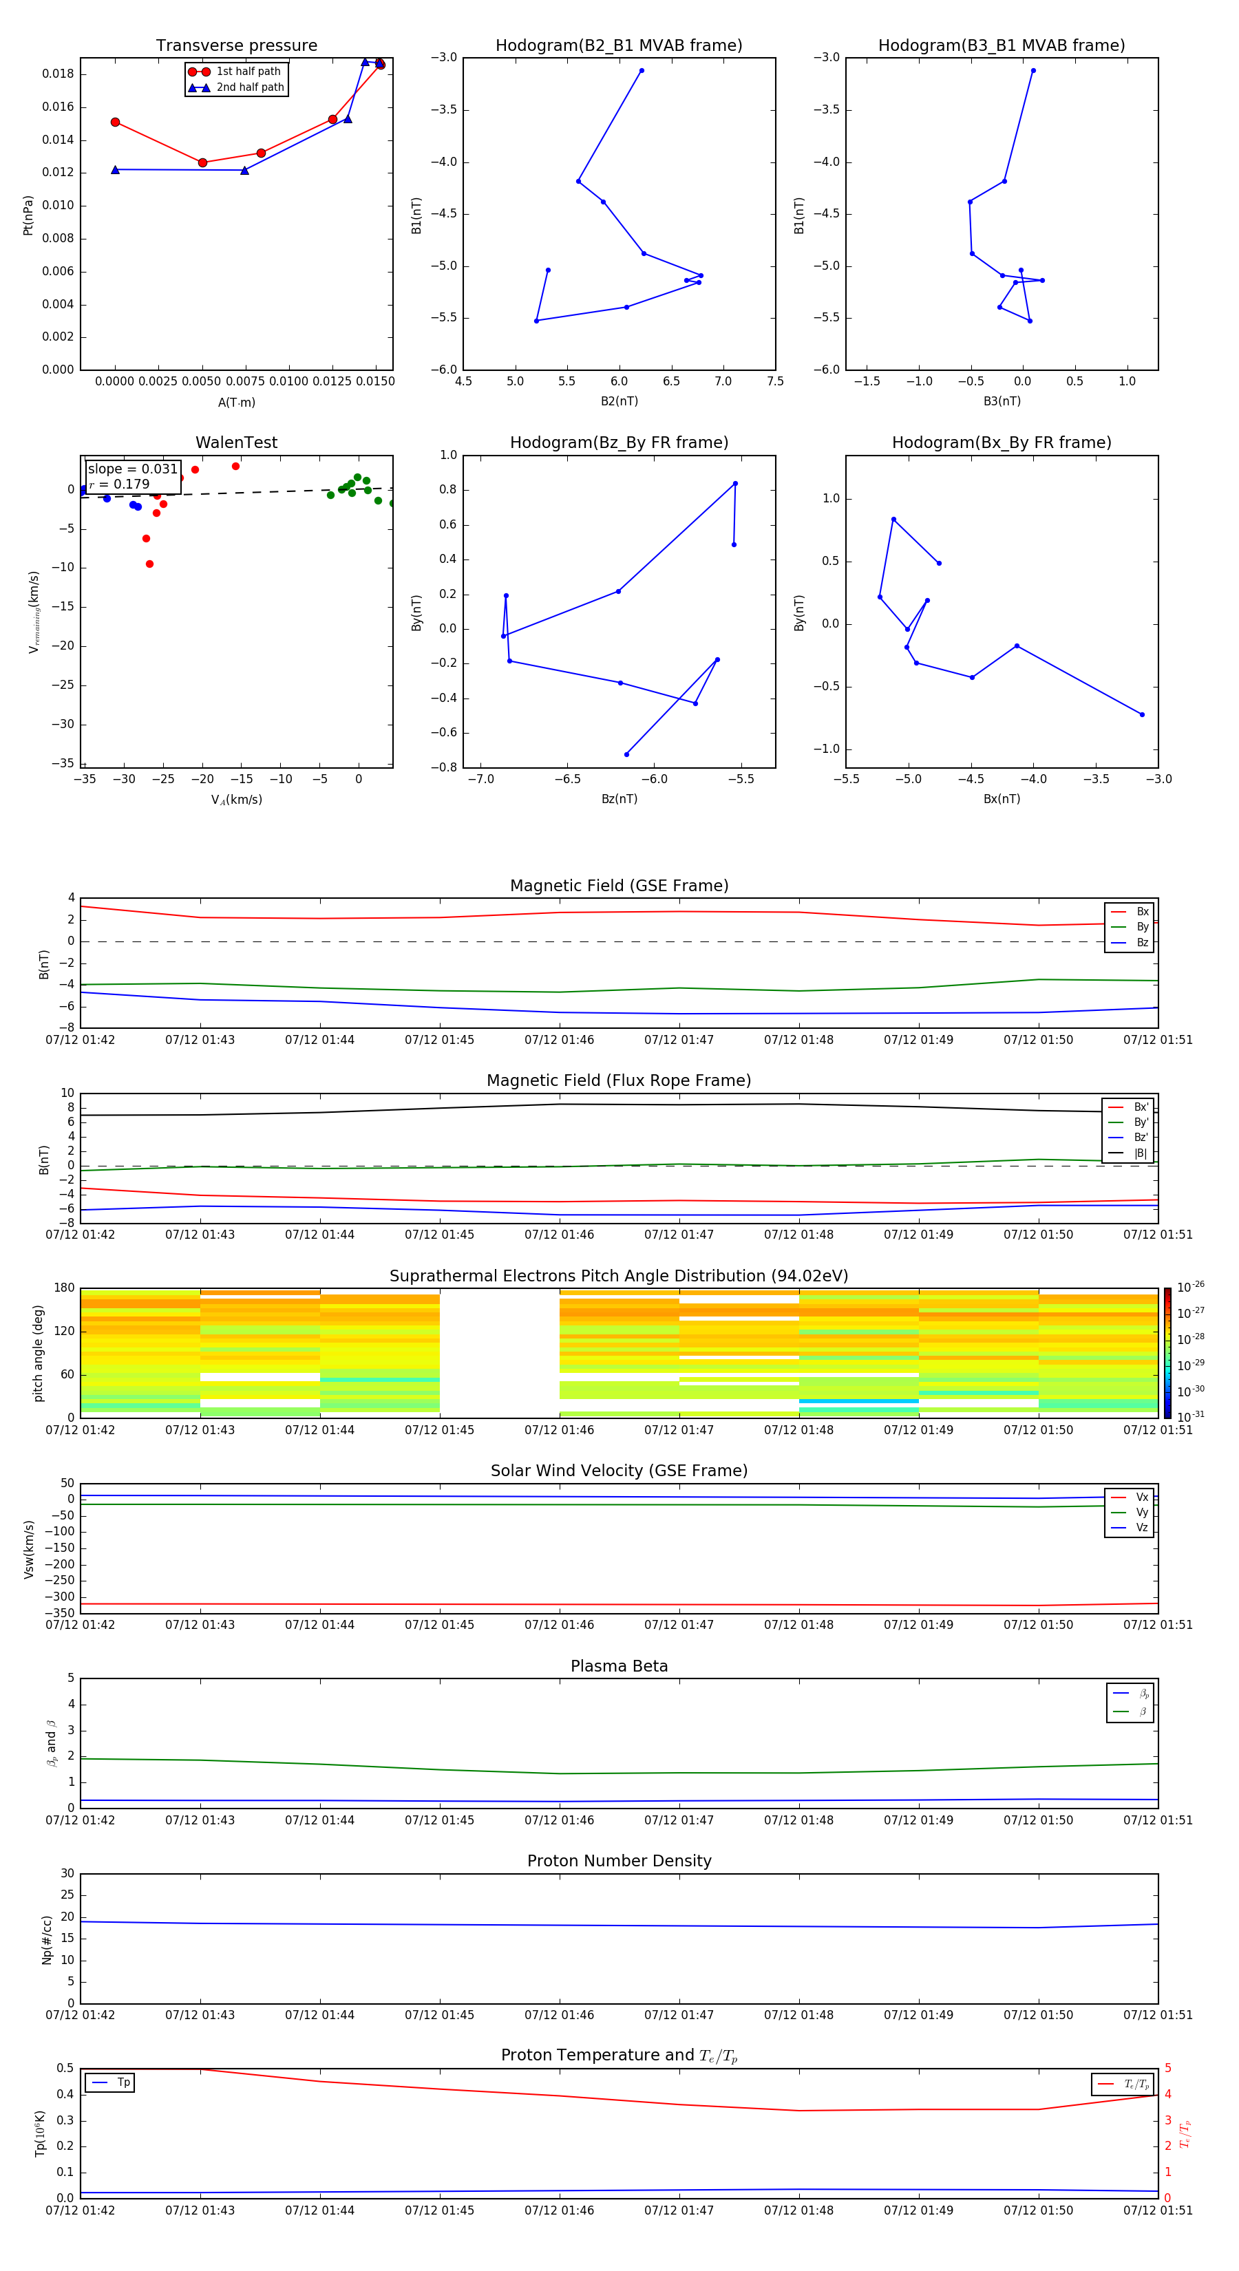Click the "Magnetic Field (GSE Frame)" title

(619, 886)
